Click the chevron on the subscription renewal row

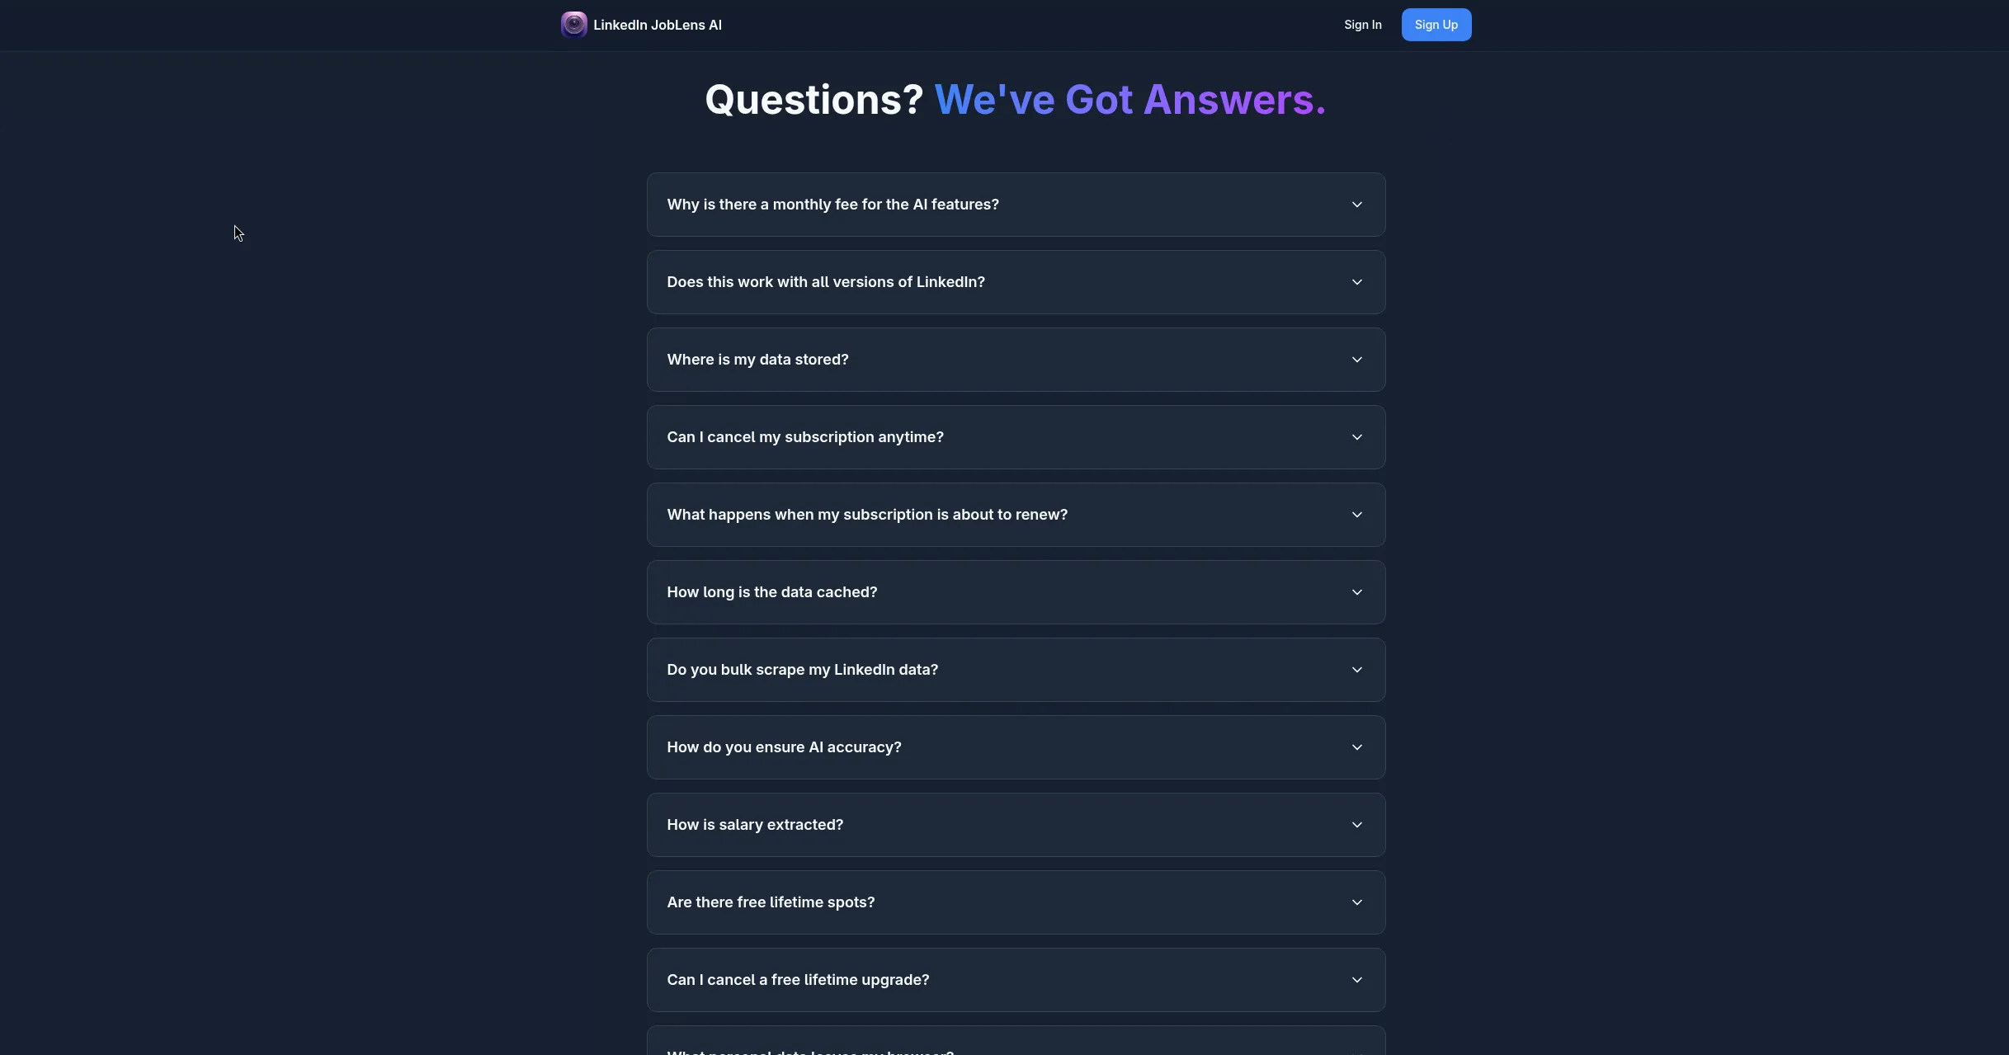1356,515
